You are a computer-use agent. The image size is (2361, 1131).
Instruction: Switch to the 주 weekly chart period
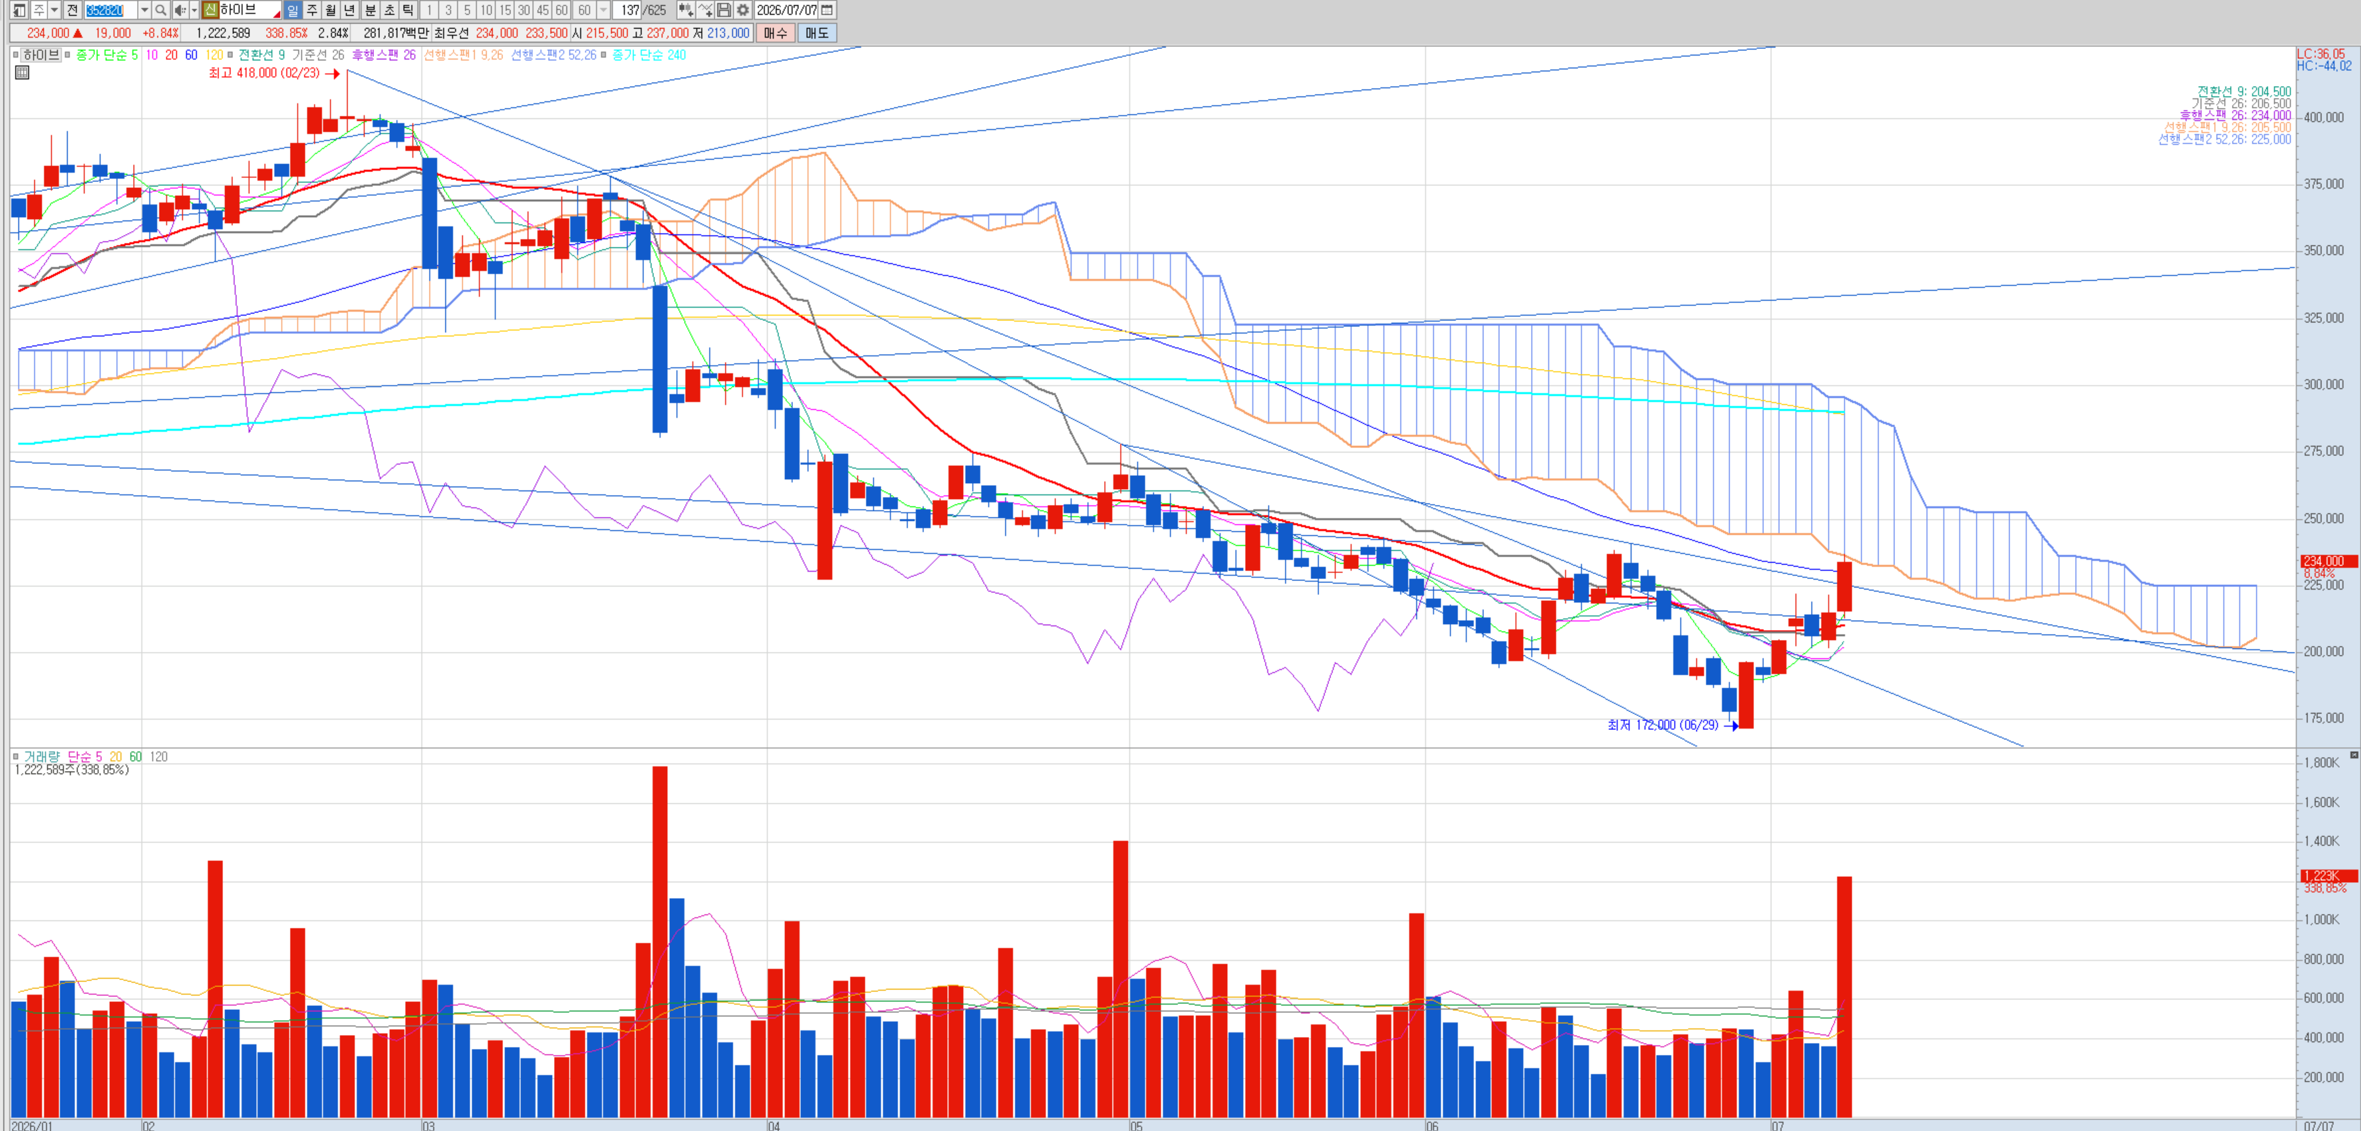pos(312,10)
